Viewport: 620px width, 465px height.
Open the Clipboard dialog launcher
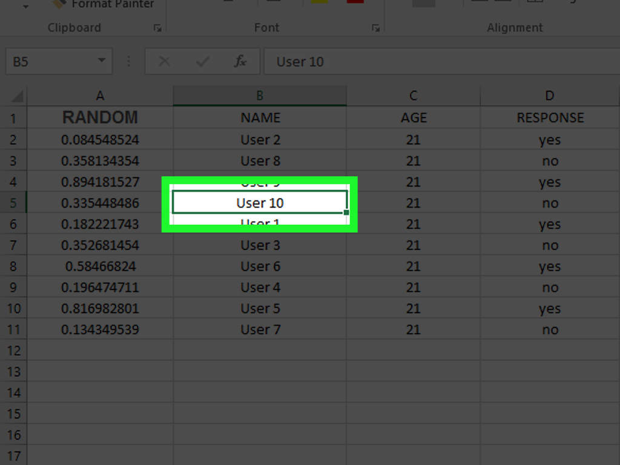click(x=159, y=27)
